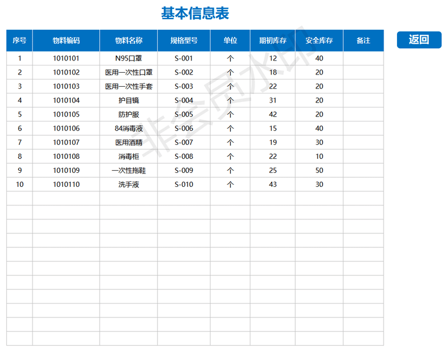
Task: Select the 医用一次性手套 cell
Action: [128, 86]
